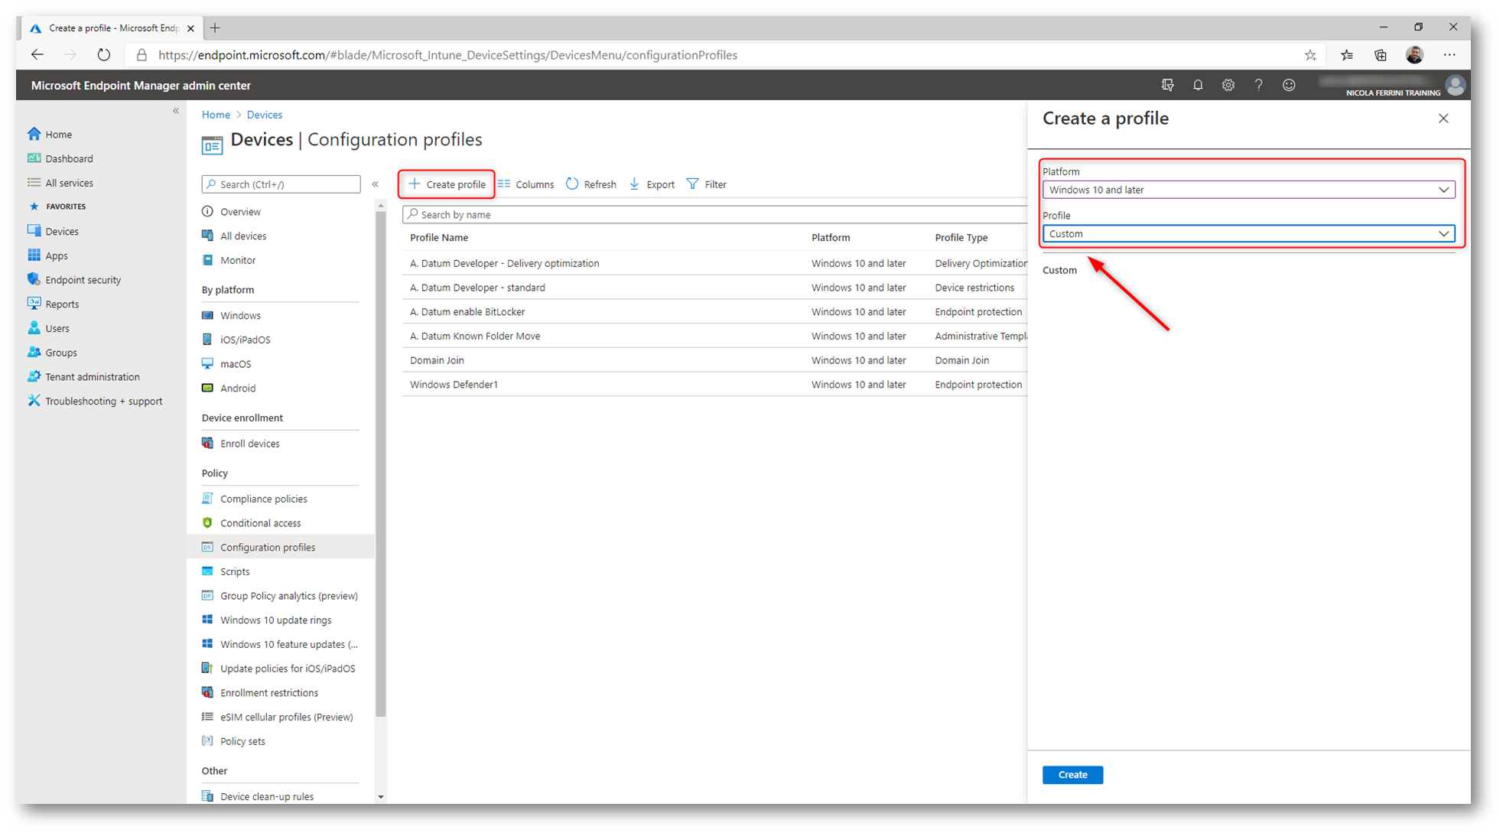
Task: Click the Devices menu down scroll arrow
Action: [380, 797]
